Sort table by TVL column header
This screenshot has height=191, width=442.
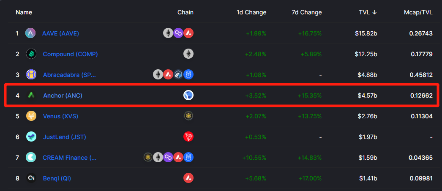click(x=368, y=12)
